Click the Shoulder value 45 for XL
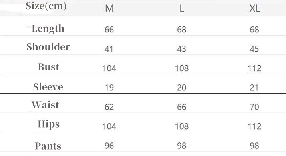Viewport: 286px width, 156px height. click(254, 49)
